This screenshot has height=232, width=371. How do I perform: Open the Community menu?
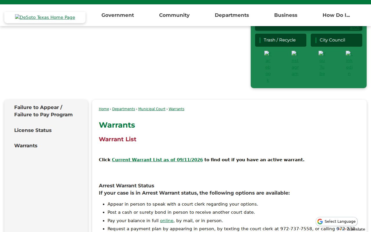[174, 15]
